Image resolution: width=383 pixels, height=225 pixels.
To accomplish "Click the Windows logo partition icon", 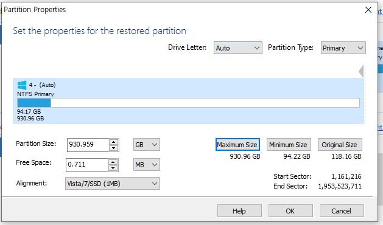I will click(x=22, y=85).
